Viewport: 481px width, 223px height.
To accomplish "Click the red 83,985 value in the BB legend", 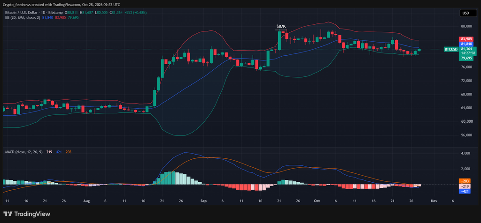I will pos(61,17).
